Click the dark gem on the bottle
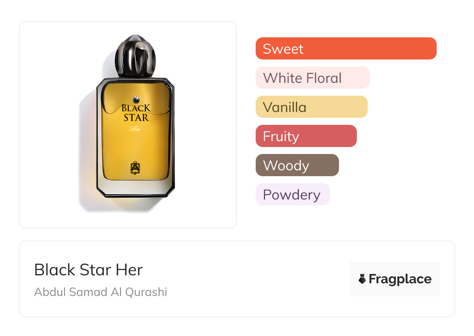474x336 pixels. (135, 99)
